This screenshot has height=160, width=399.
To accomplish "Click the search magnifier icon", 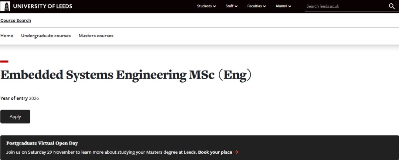I will [x=392, y=6].
